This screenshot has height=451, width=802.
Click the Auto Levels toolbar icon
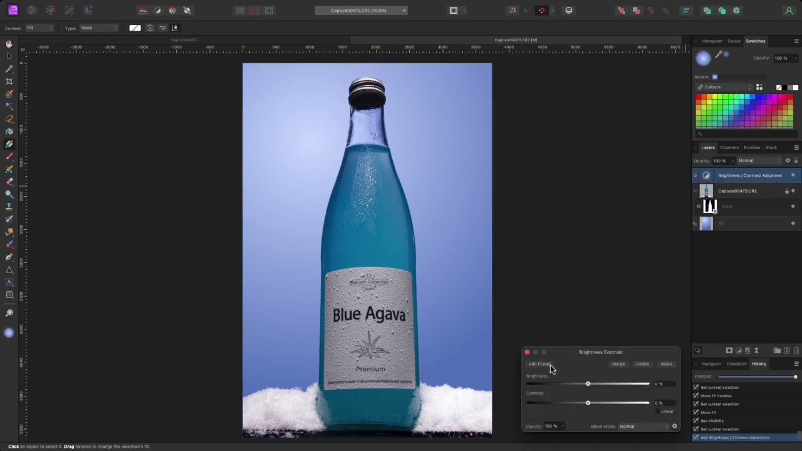pyautogui.click(x=143, y=10)
